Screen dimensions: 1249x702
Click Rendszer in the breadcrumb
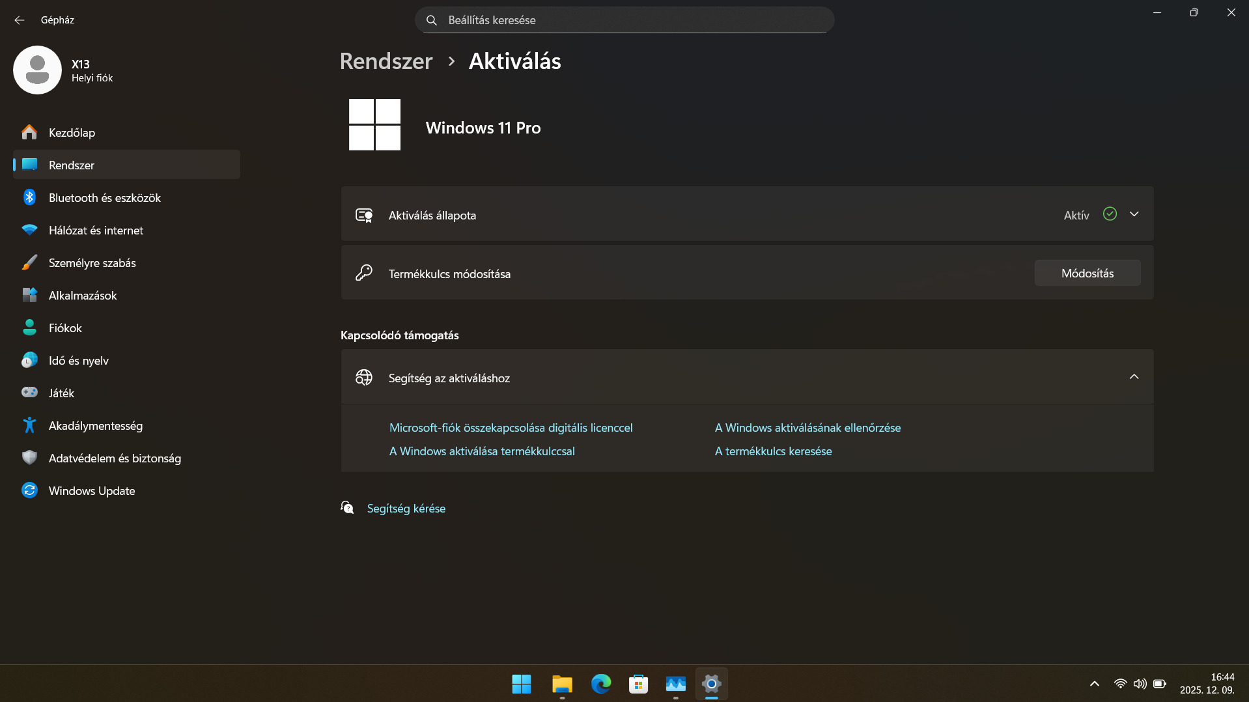[386, 61]
